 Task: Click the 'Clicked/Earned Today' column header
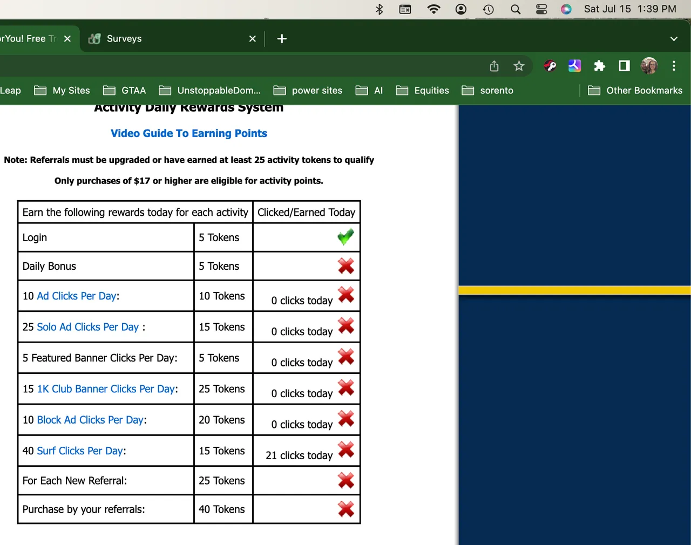[306, 212]
